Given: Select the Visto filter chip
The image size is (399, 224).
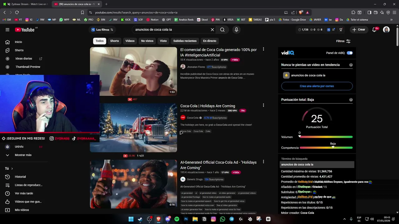Looking at the screenshot, I should tap(163, 41).
